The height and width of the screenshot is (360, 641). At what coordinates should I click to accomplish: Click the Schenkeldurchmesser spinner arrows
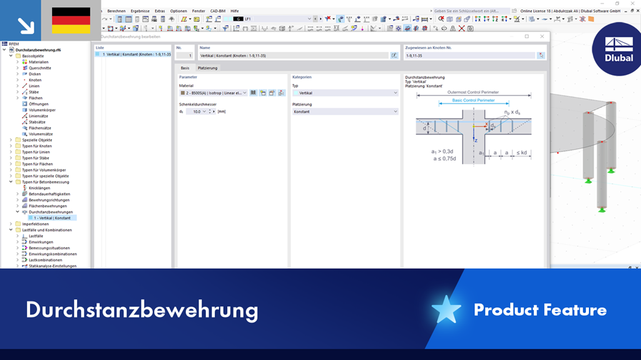click(210, 111)
